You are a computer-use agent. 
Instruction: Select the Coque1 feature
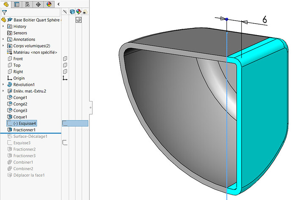tap(20, 117)
